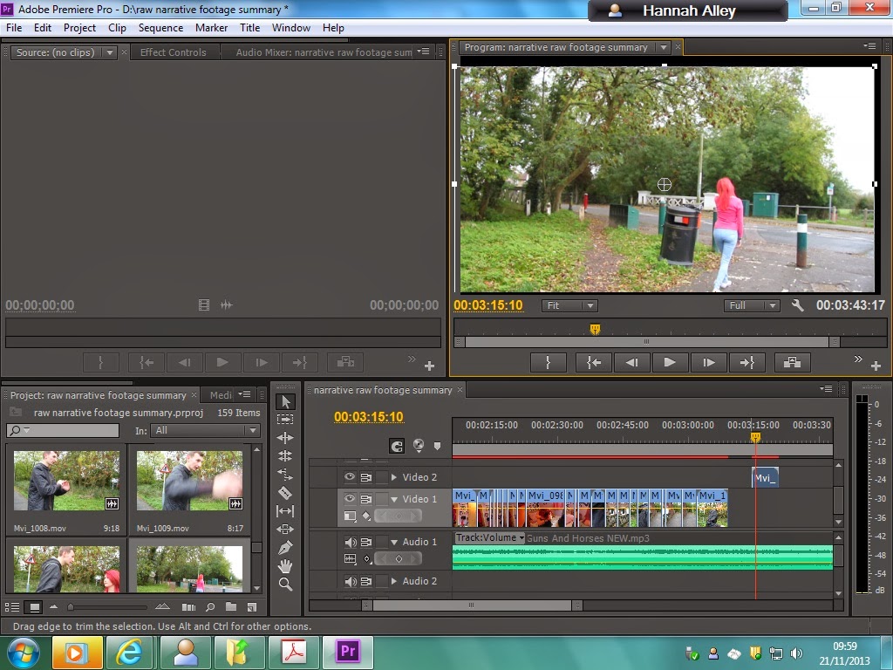The width and height of the screenshot is (893, 670).
Task: Create New Bin folder icon
Action: coord(230,607)
